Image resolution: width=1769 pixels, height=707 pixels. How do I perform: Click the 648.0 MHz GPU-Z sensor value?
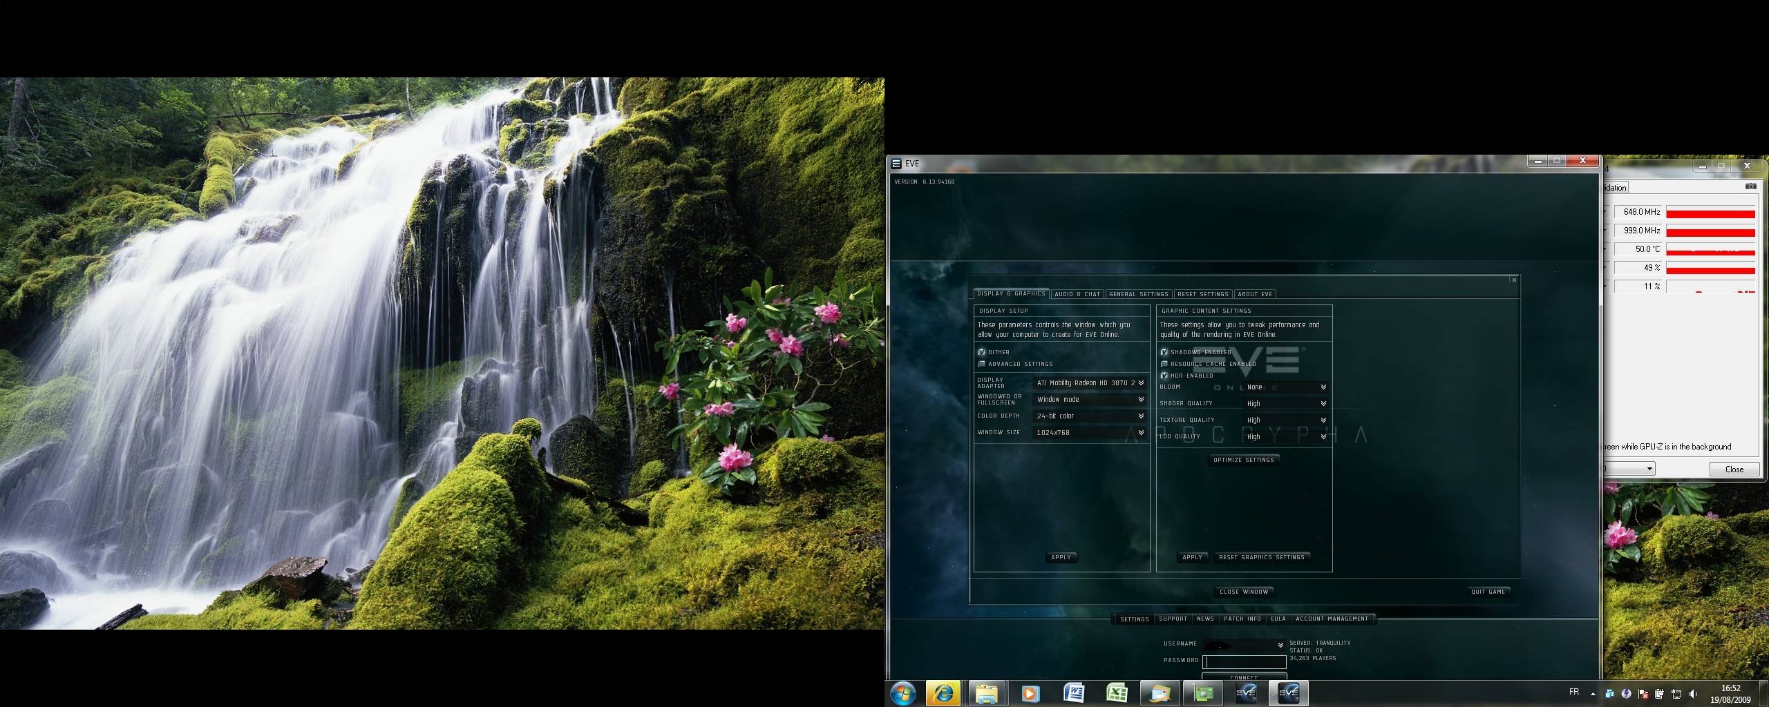pyautogui.click(x=1639, y=212)
